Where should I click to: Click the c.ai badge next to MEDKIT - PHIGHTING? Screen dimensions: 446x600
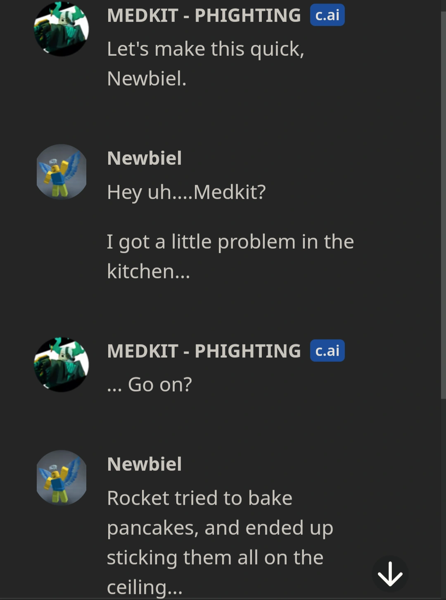coord(327,15)
